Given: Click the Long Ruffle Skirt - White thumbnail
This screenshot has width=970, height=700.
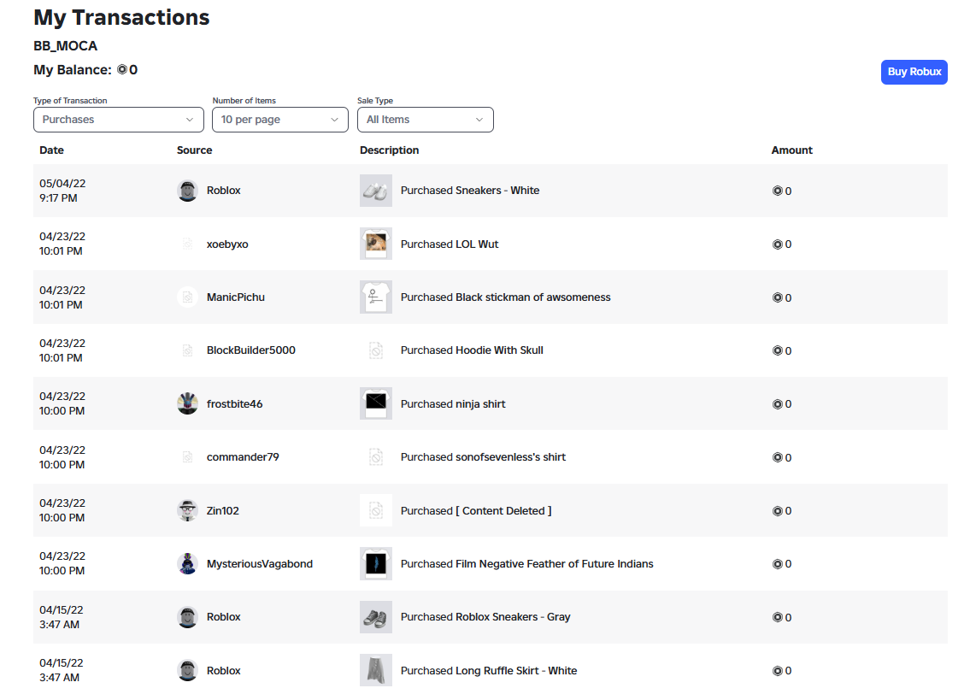Looking at the screenshot, I should click(375, 670).
